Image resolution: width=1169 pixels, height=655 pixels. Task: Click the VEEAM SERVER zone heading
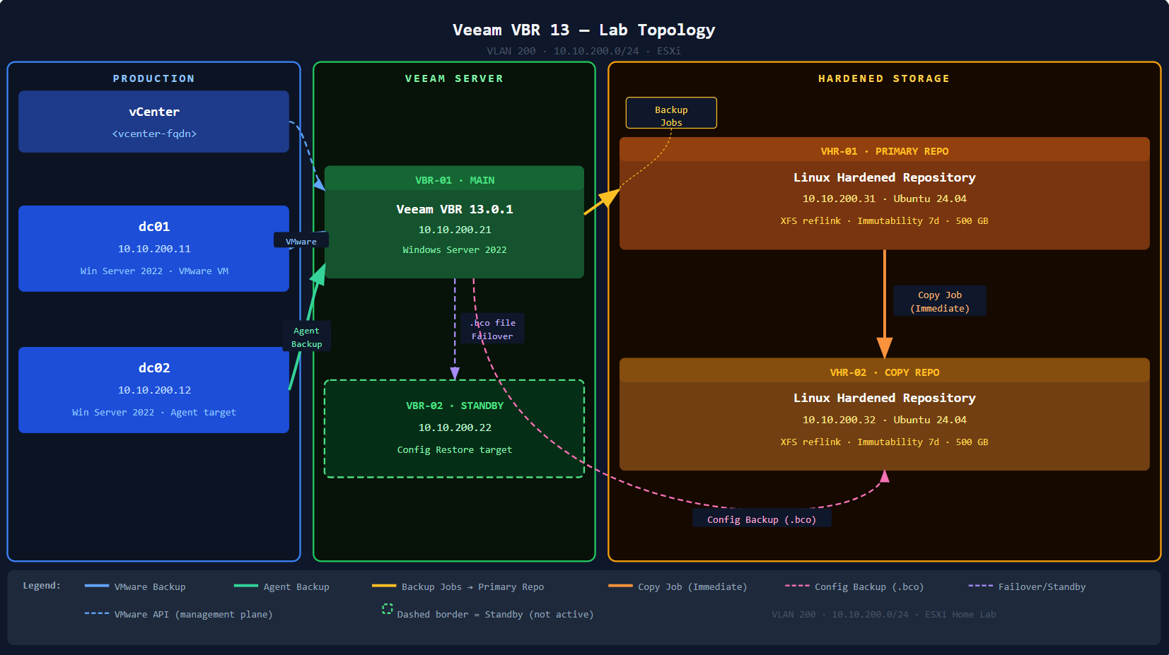[x=454, y=78]
